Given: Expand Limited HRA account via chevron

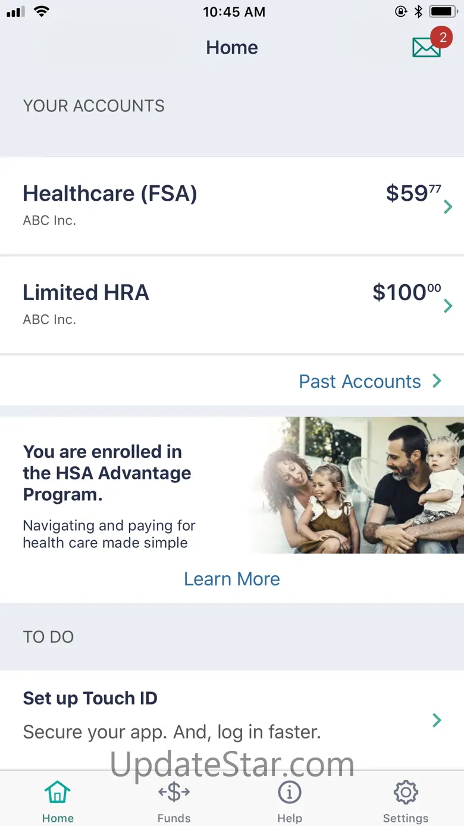Looking at the screenshot, I should tap(448, 306).
